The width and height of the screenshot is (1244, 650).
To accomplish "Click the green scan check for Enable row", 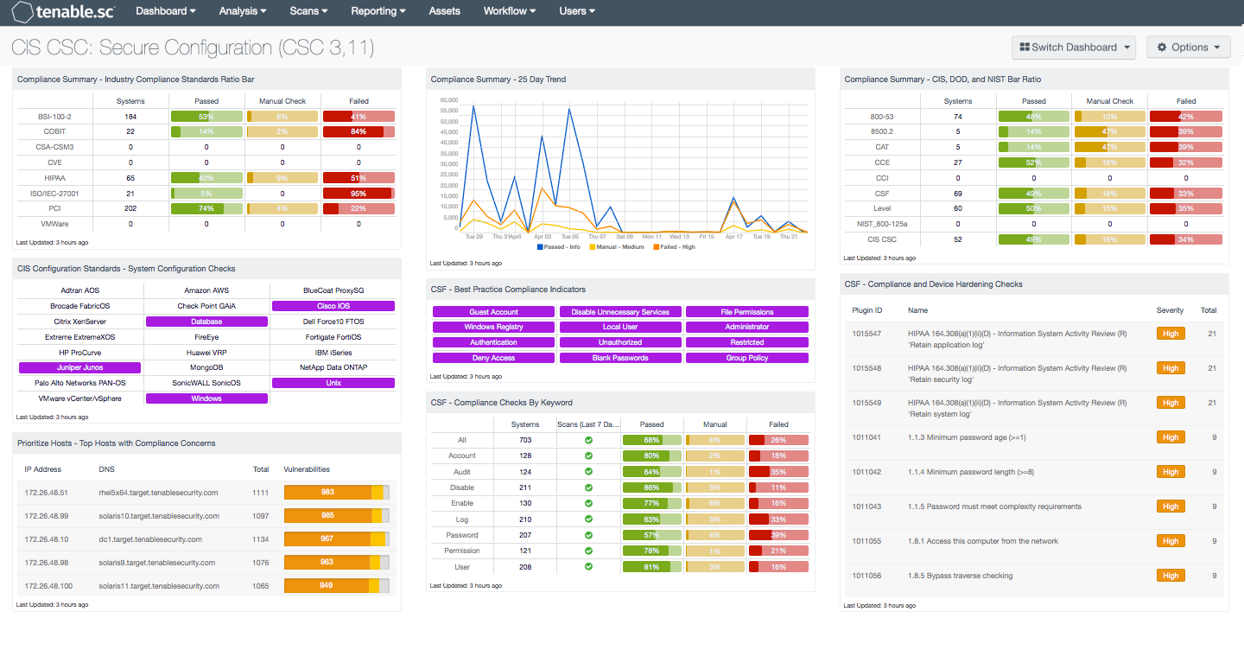I will click(588, 503).
